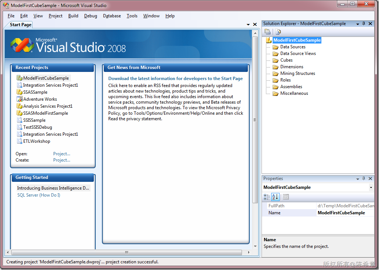Click the Start Page horizontal scrollbar thumb
The height and width of the screenshot is (270, 379).
[127, 252]
